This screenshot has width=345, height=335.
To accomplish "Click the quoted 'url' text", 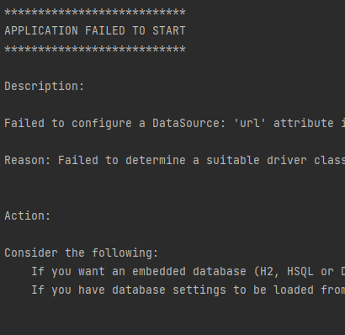I will click(x=250, y=123).
